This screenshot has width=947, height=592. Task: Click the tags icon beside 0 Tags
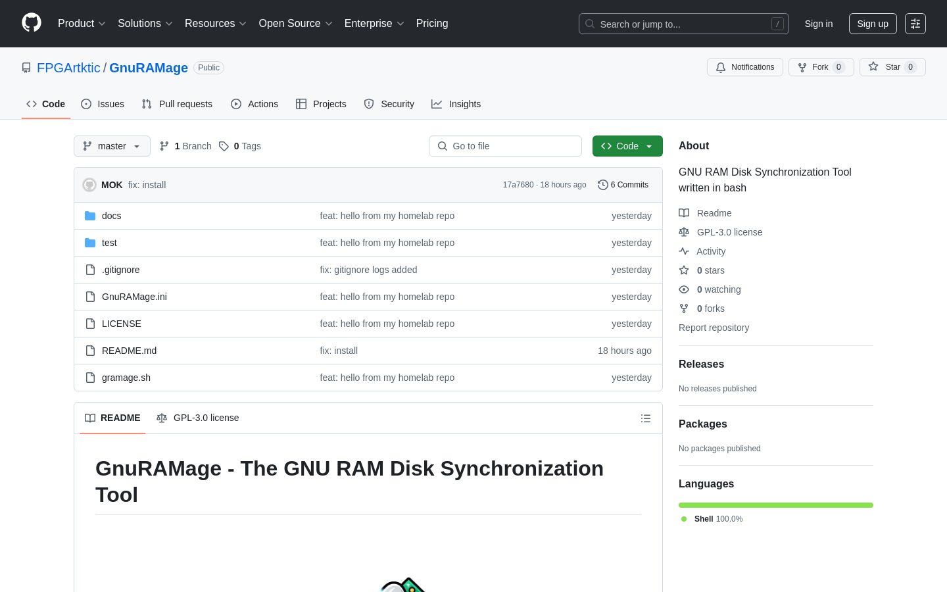pyautogui.click(x=224, y=146)
